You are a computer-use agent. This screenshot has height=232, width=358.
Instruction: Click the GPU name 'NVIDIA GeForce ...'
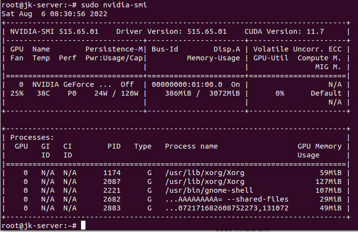[x=72, y=84]
